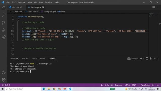Screen dimensions: 161x91
Task: Open the Selection menu
Action: pyautogui.click(x=21, y=2)
